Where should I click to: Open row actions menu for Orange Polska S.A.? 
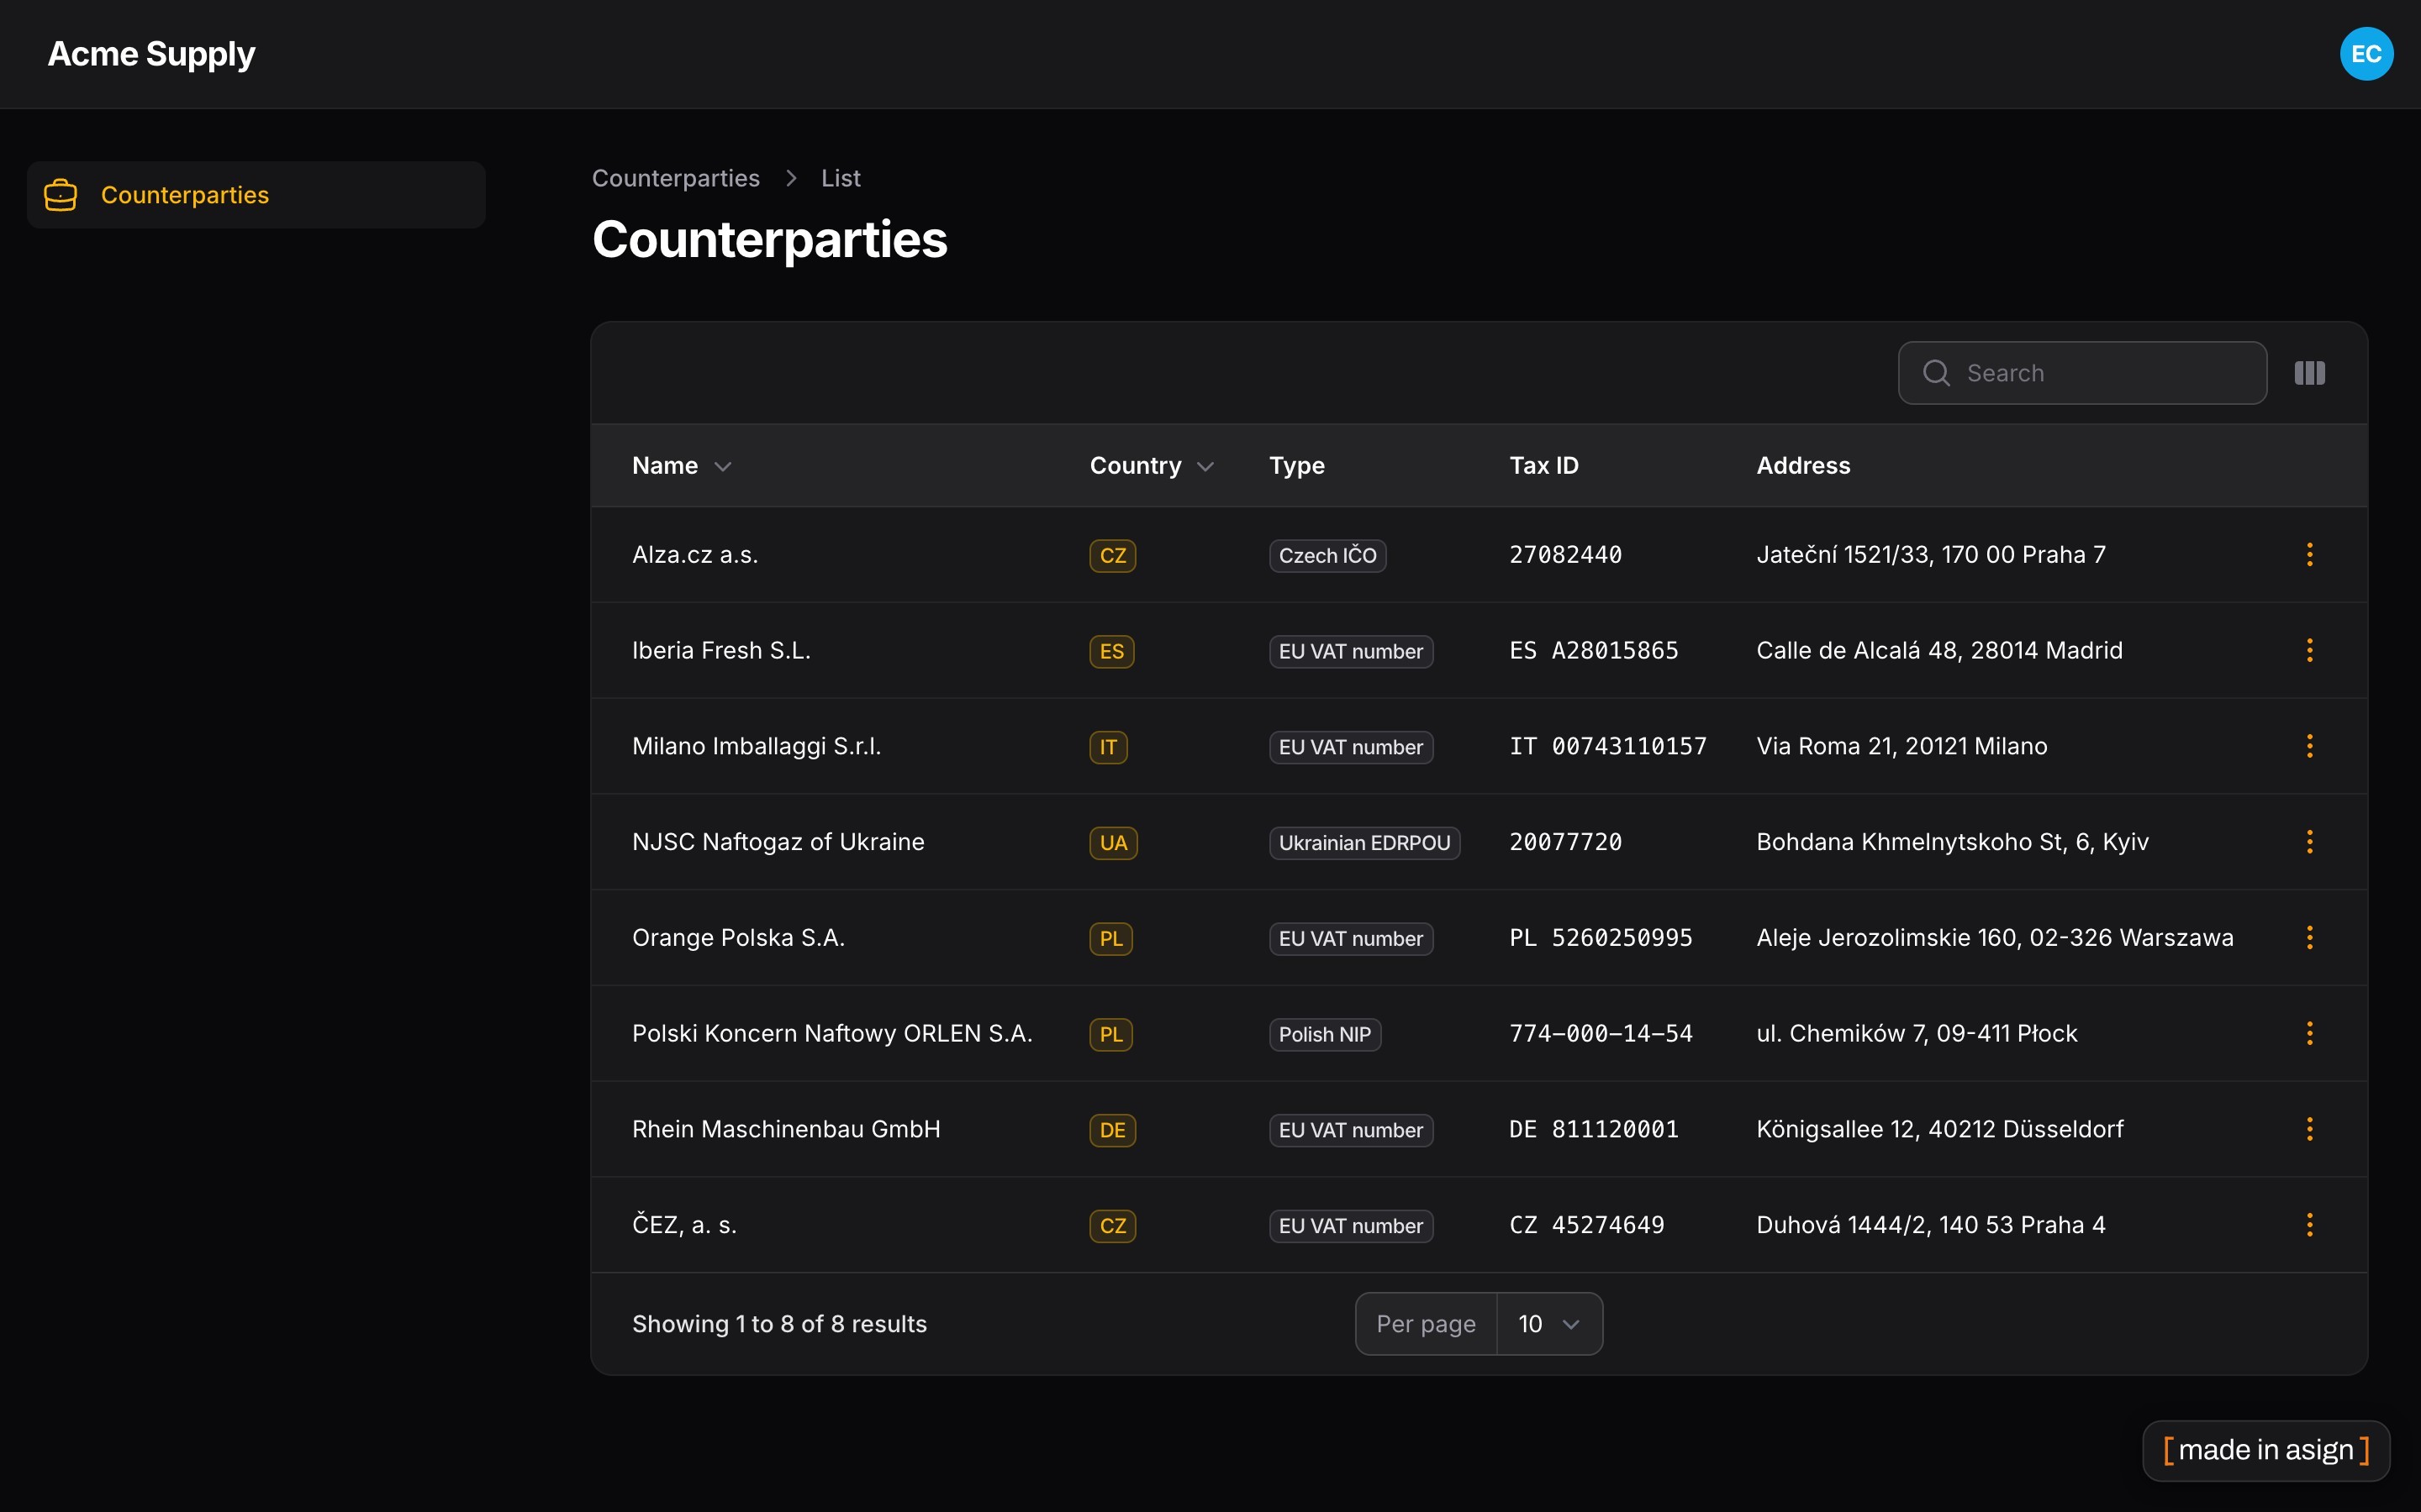pos(2309,938)
